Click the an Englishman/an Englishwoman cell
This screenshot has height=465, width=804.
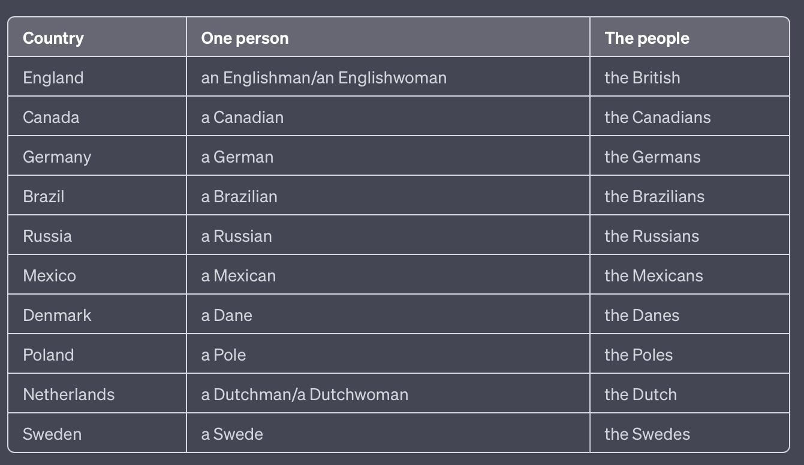[x=388, y=77]
